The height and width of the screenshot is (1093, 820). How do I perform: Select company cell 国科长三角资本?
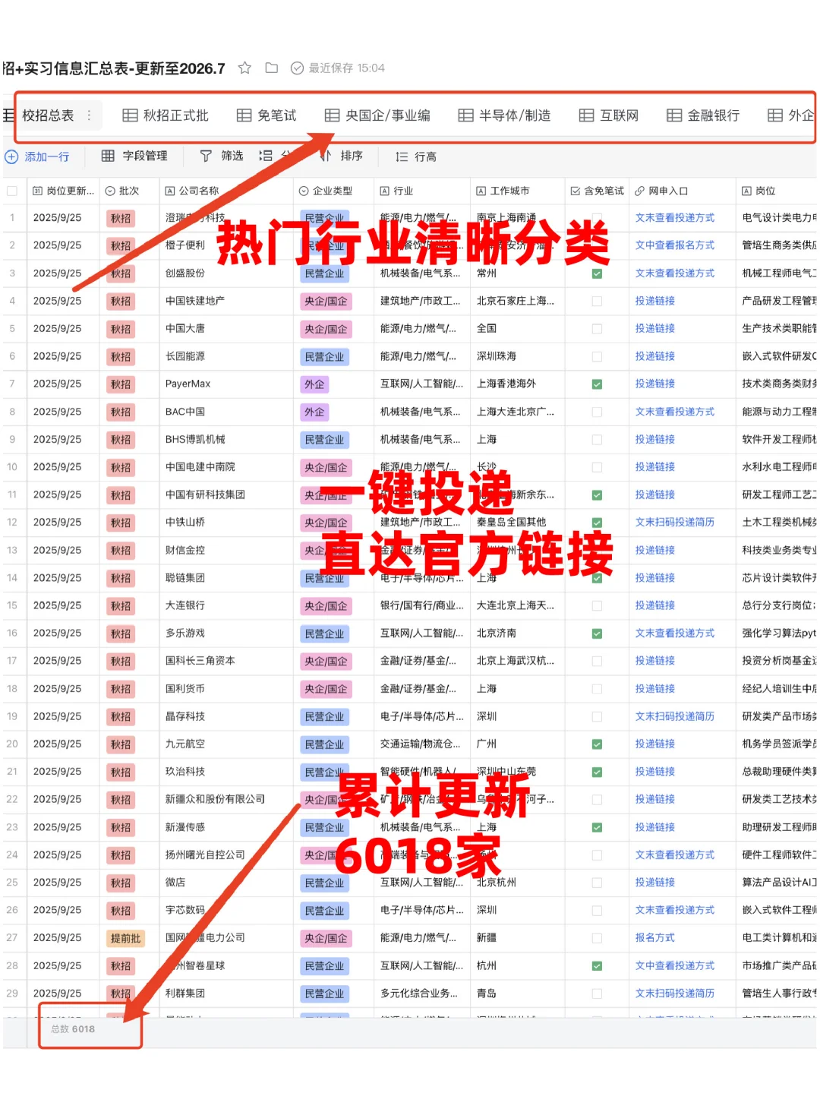coord(226,661)
